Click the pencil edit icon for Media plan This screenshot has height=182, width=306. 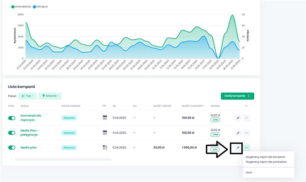[238, 148]
